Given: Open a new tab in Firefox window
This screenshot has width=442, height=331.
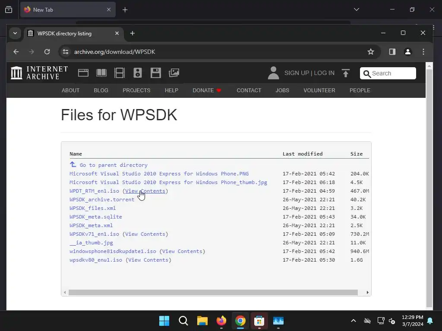Looking at the screenshot, I should (x=125, y=10).
